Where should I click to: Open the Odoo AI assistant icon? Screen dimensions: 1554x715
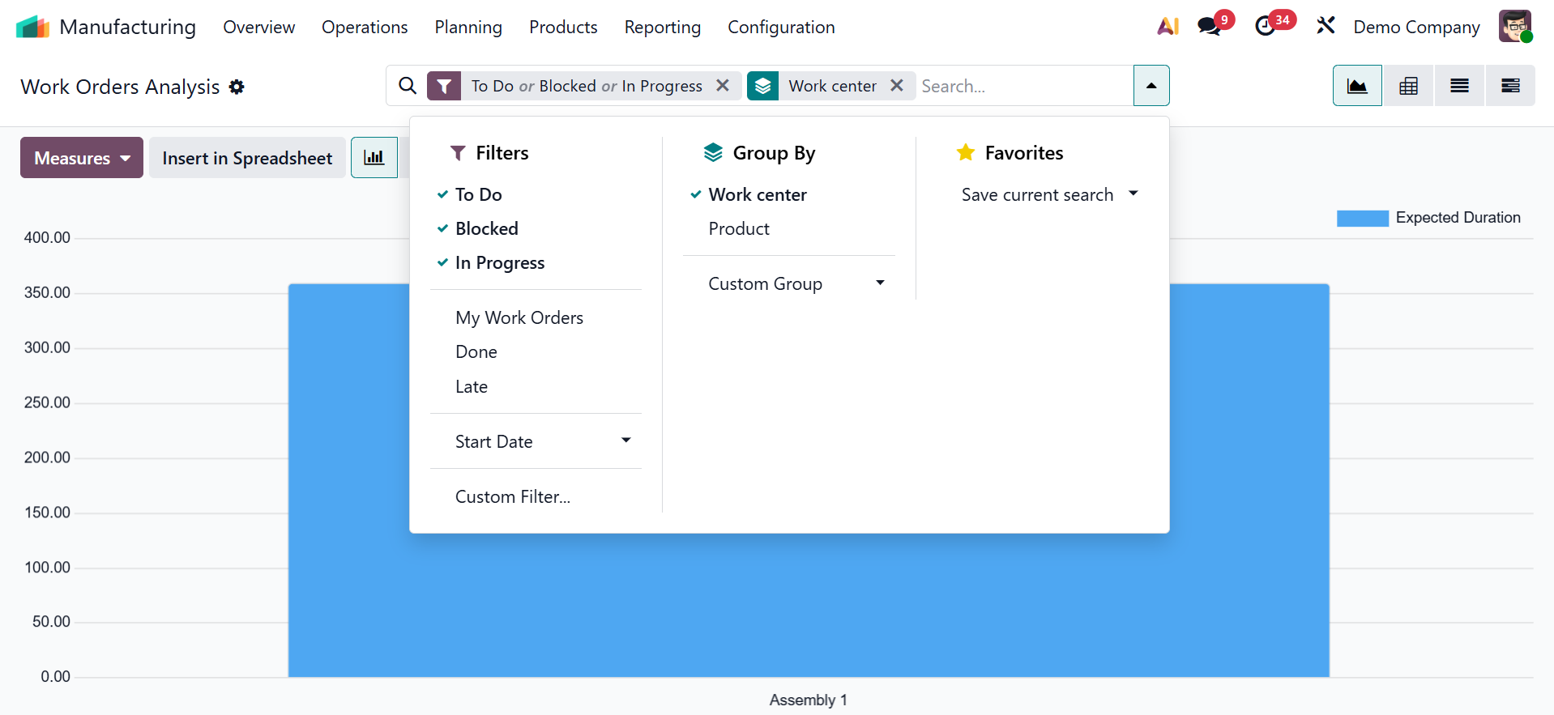1168,27
